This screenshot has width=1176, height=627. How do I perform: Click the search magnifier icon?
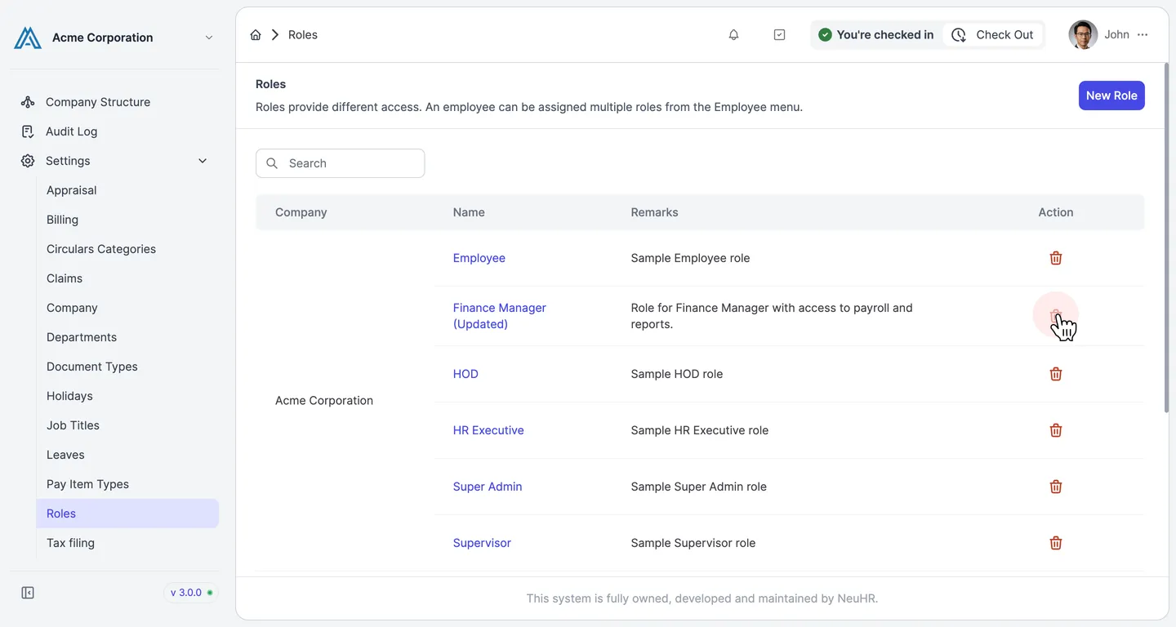(273, 163)
